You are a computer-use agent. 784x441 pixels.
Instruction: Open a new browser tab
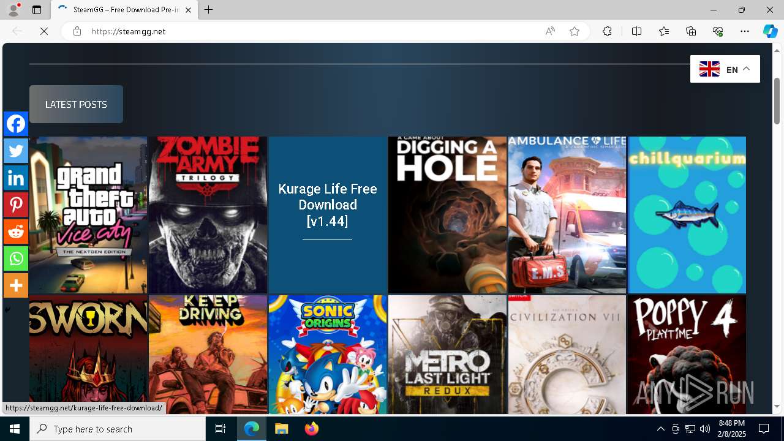point(209,10)
